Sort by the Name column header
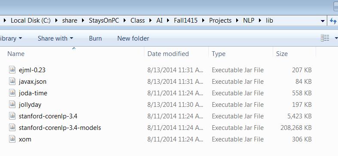338x156 pixels. pyautogui.click(x=16, y=54)
